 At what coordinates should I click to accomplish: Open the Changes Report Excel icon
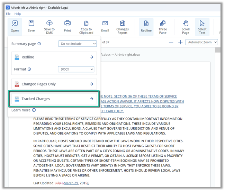pos(123,23)
